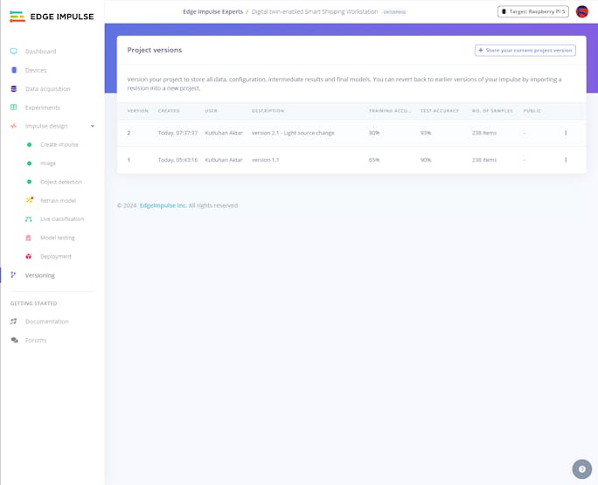Click the Retrain model icon

[29, 200]
